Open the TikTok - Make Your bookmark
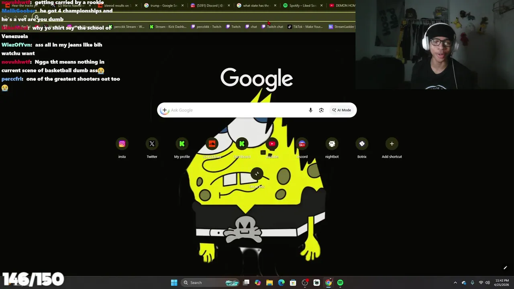Image resolution: width=514 pixels, height=289 pixels. [x=305, y=27]
